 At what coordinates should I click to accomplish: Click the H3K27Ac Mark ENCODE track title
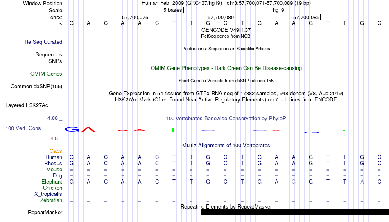226,100
